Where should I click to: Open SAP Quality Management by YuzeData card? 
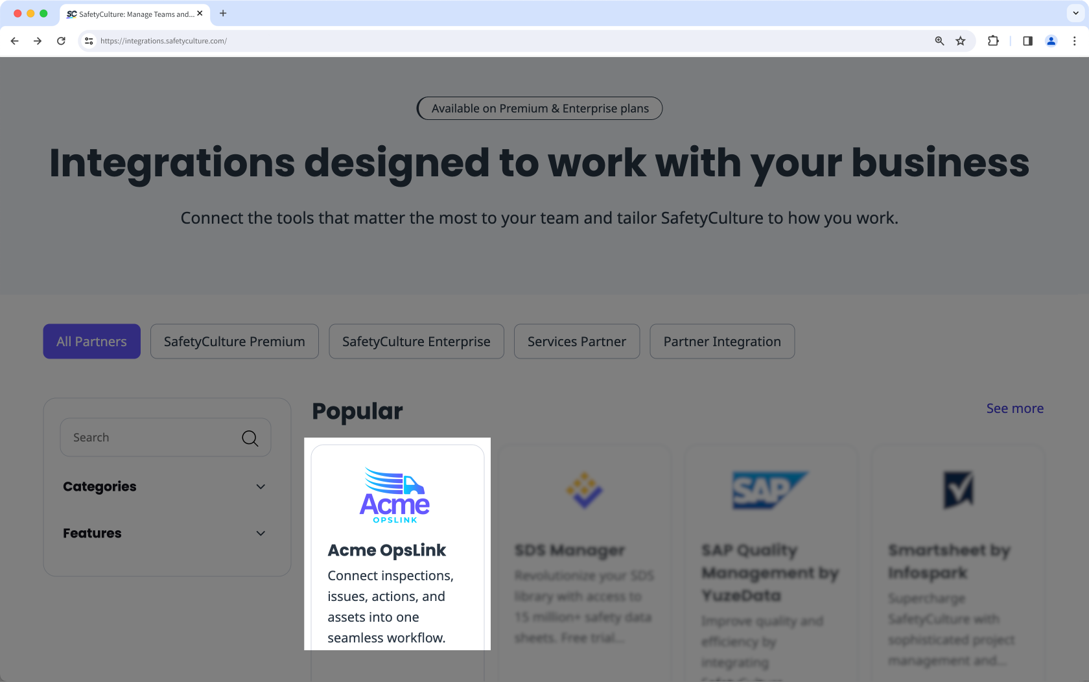point(770,573)
